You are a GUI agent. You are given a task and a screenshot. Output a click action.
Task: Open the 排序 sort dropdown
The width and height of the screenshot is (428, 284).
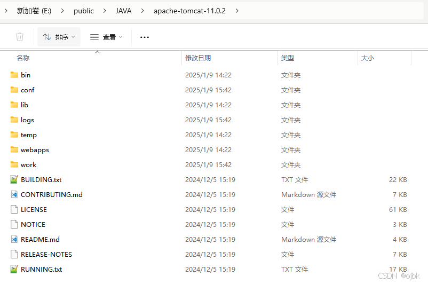pyautogui.click(x=59, y=37)
